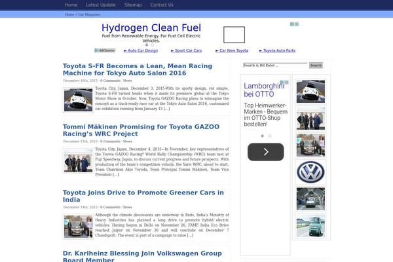Screen dimensions: 393x262
Task: Open Sport Car Cars ad link
Action: tap(186, 50)
